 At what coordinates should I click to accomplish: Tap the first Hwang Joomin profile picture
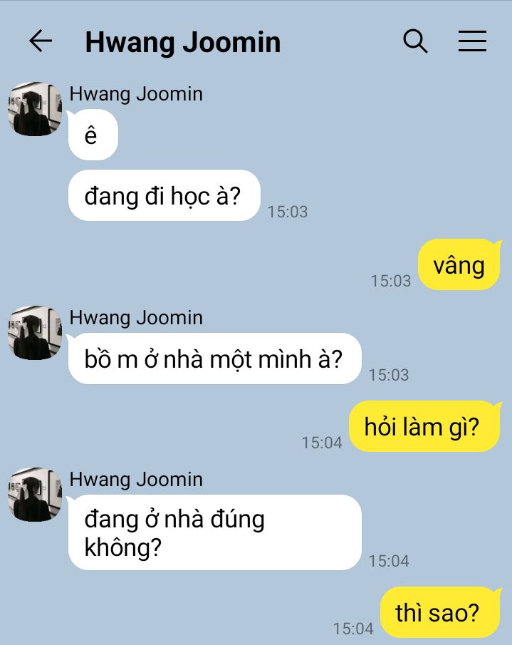[x=35, y=108]
